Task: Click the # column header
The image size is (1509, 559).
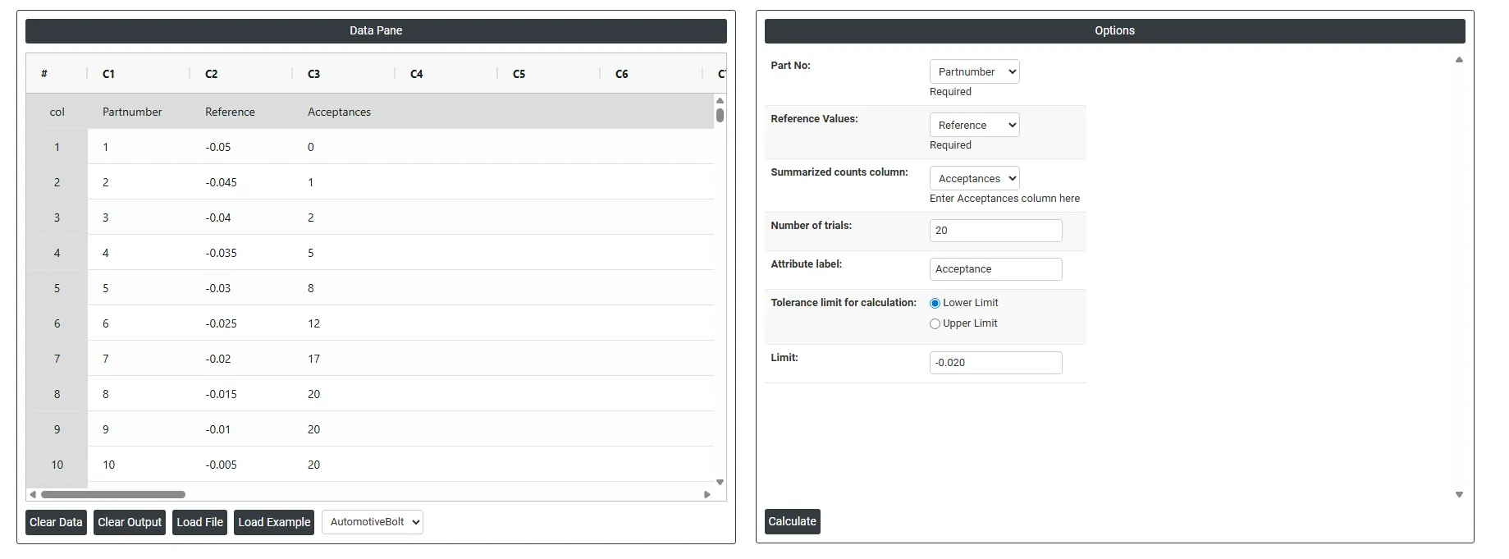Action: tap(57, 74)
